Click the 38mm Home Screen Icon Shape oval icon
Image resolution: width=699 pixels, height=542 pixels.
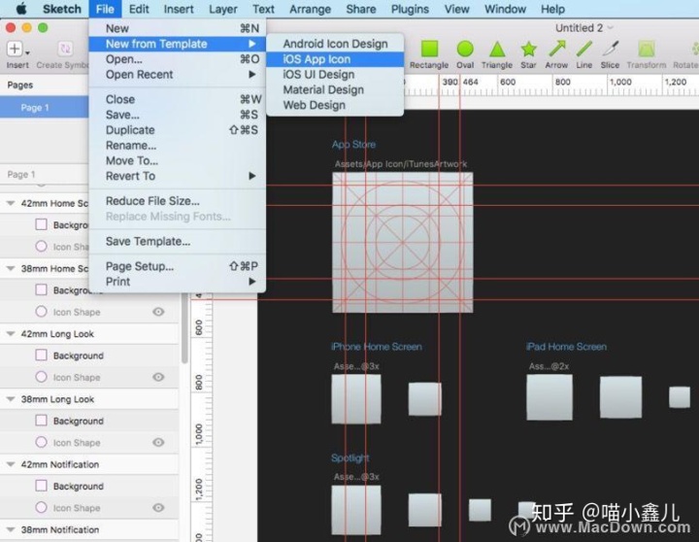click(41, 312)
